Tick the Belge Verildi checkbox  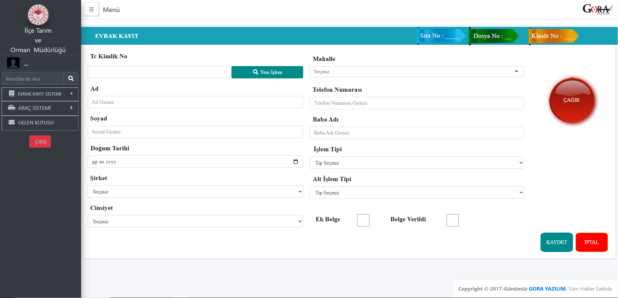pyautogui.click(x=452, y=220)
